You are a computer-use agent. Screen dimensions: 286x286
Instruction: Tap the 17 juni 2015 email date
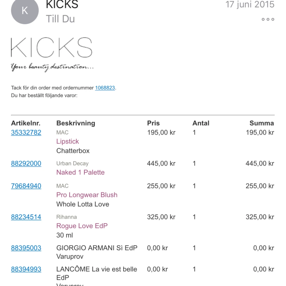250,5
